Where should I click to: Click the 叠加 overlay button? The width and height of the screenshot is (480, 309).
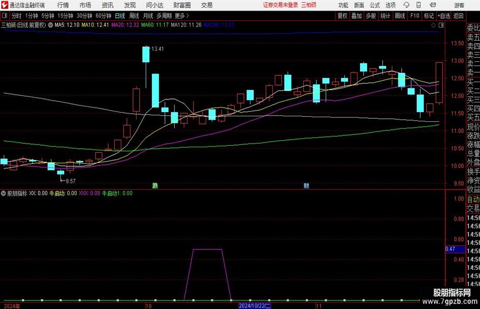[357, 16]
